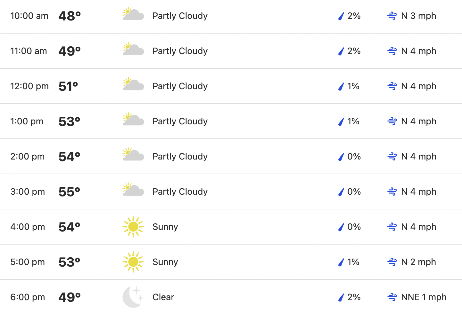Image resolution: width=462 pixels, height=312 pixels.
Task: Click the partly cloudy icon at 10:00 am
Action: [133, 14]
